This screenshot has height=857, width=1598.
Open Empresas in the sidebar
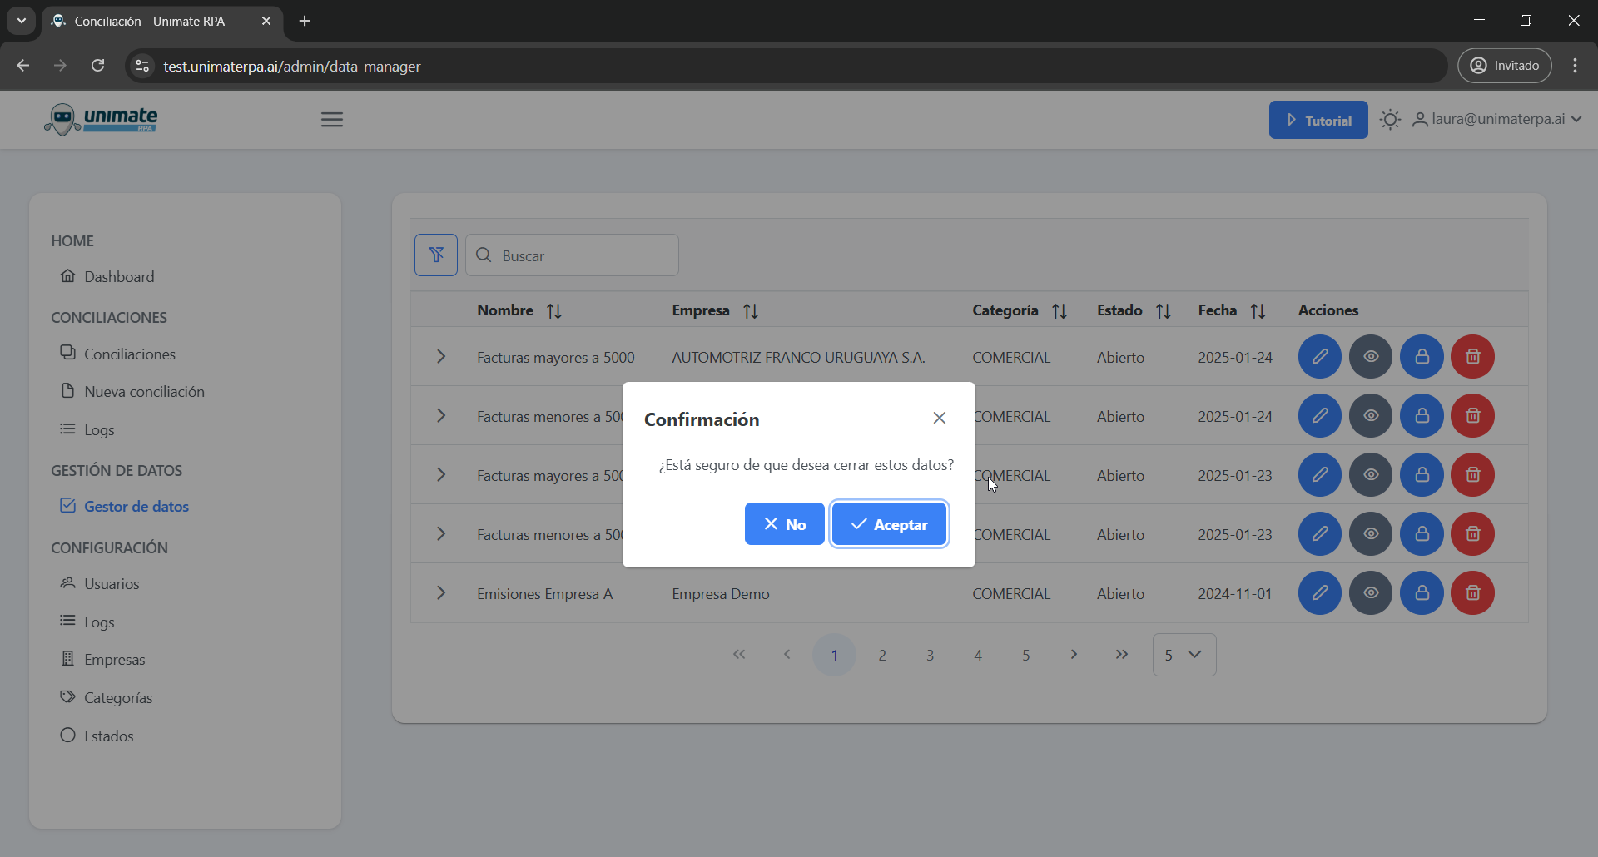coord(103,660)
